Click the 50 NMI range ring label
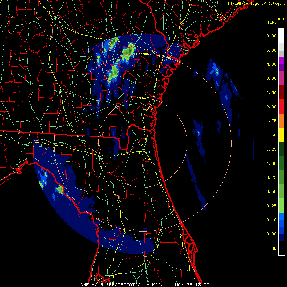 click(143, 98)
